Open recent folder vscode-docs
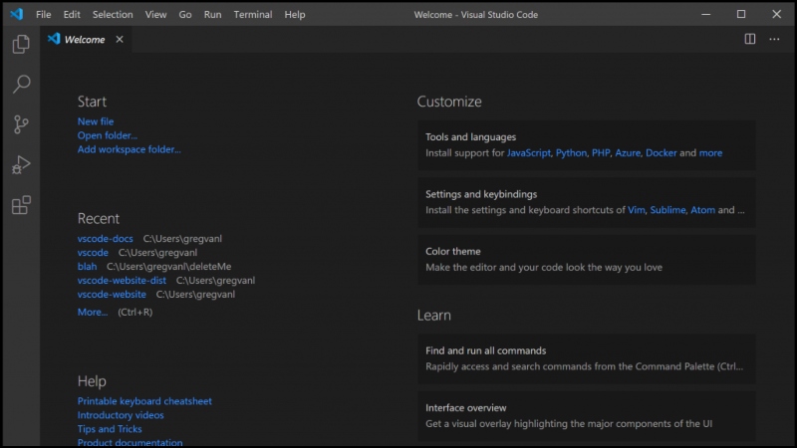This screenshot has width=797, height=448. point(106,238)
